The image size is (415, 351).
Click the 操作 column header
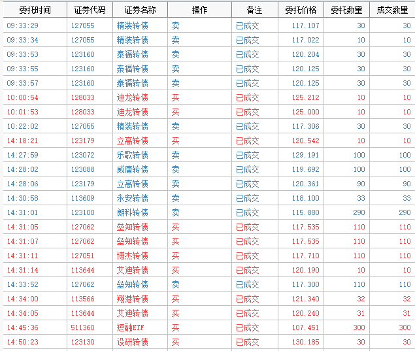pos(199,10)
